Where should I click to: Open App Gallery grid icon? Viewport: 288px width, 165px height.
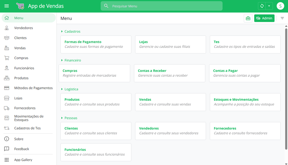point(7,160)
